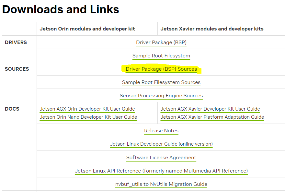Open the Release Notes link
This screenshot has height=192, width=285.
[x=161, y=131]
